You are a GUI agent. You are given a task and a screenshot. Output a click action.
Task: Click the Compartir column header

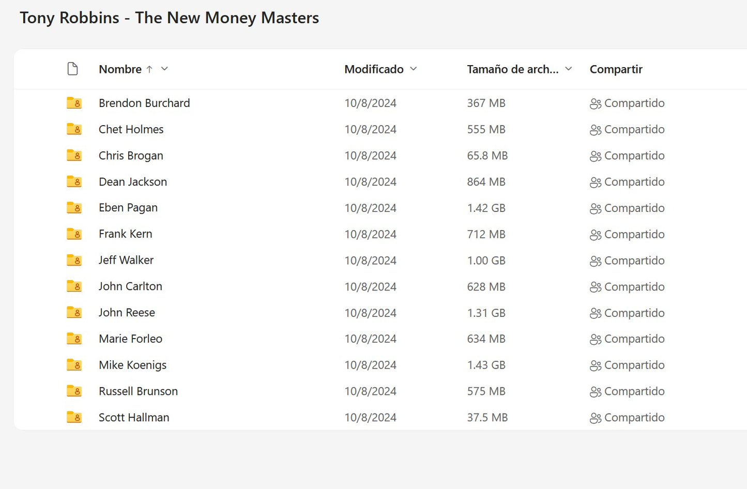tap(616, 69)
